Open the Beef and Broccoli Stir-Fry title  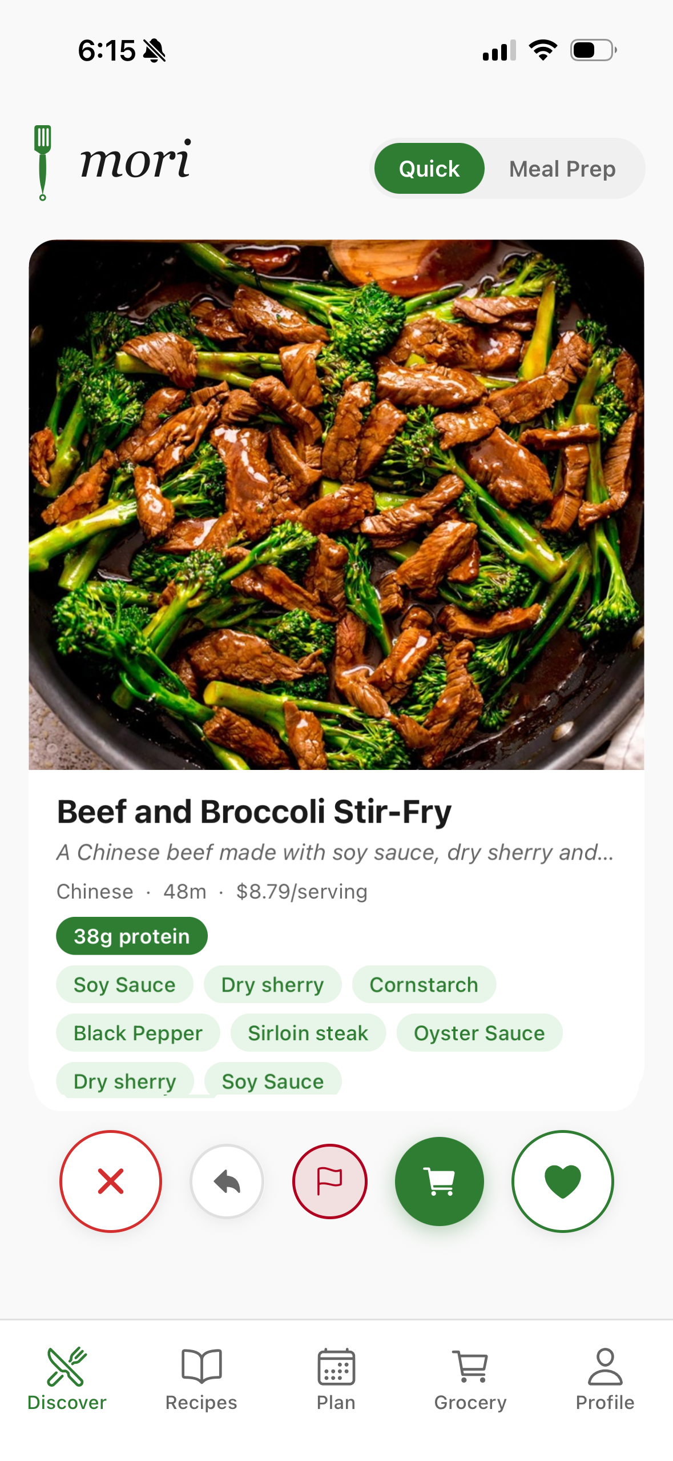(x=255, y=812)
